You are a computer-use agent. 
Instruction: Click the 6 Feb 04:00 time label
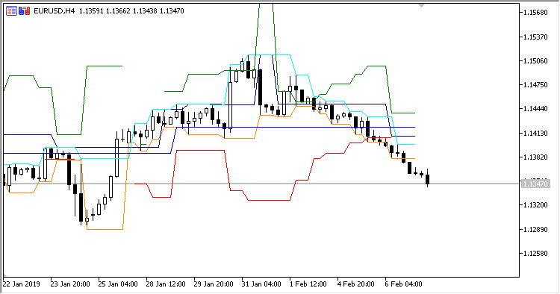[403, 284]
